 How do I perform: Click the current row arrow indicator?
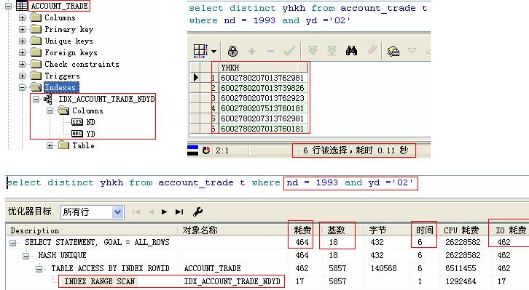[196, 78]
